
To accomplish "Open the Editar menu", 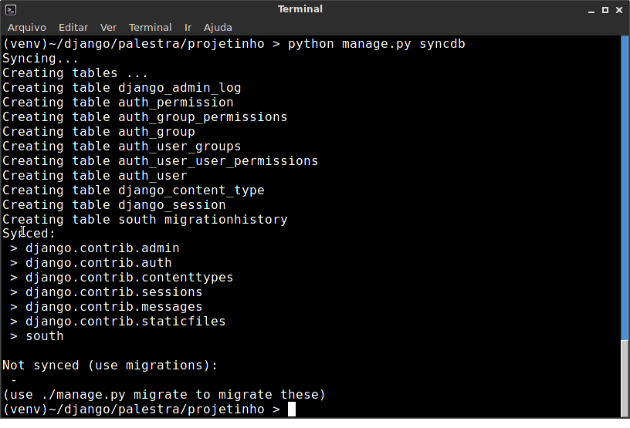I will 73,27.
